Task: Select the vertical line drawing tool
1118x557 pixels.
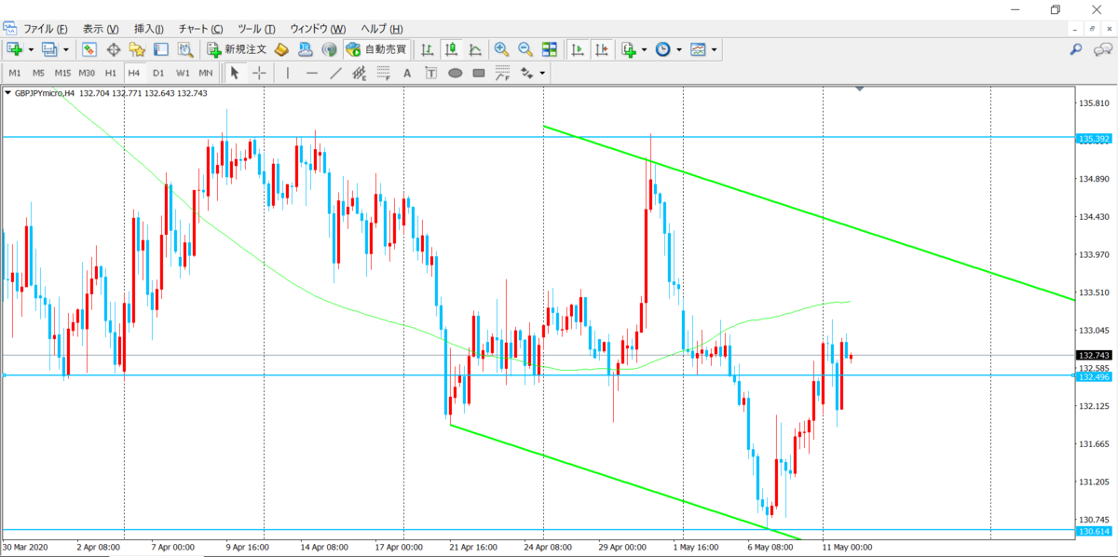Action: pos(288,73)
